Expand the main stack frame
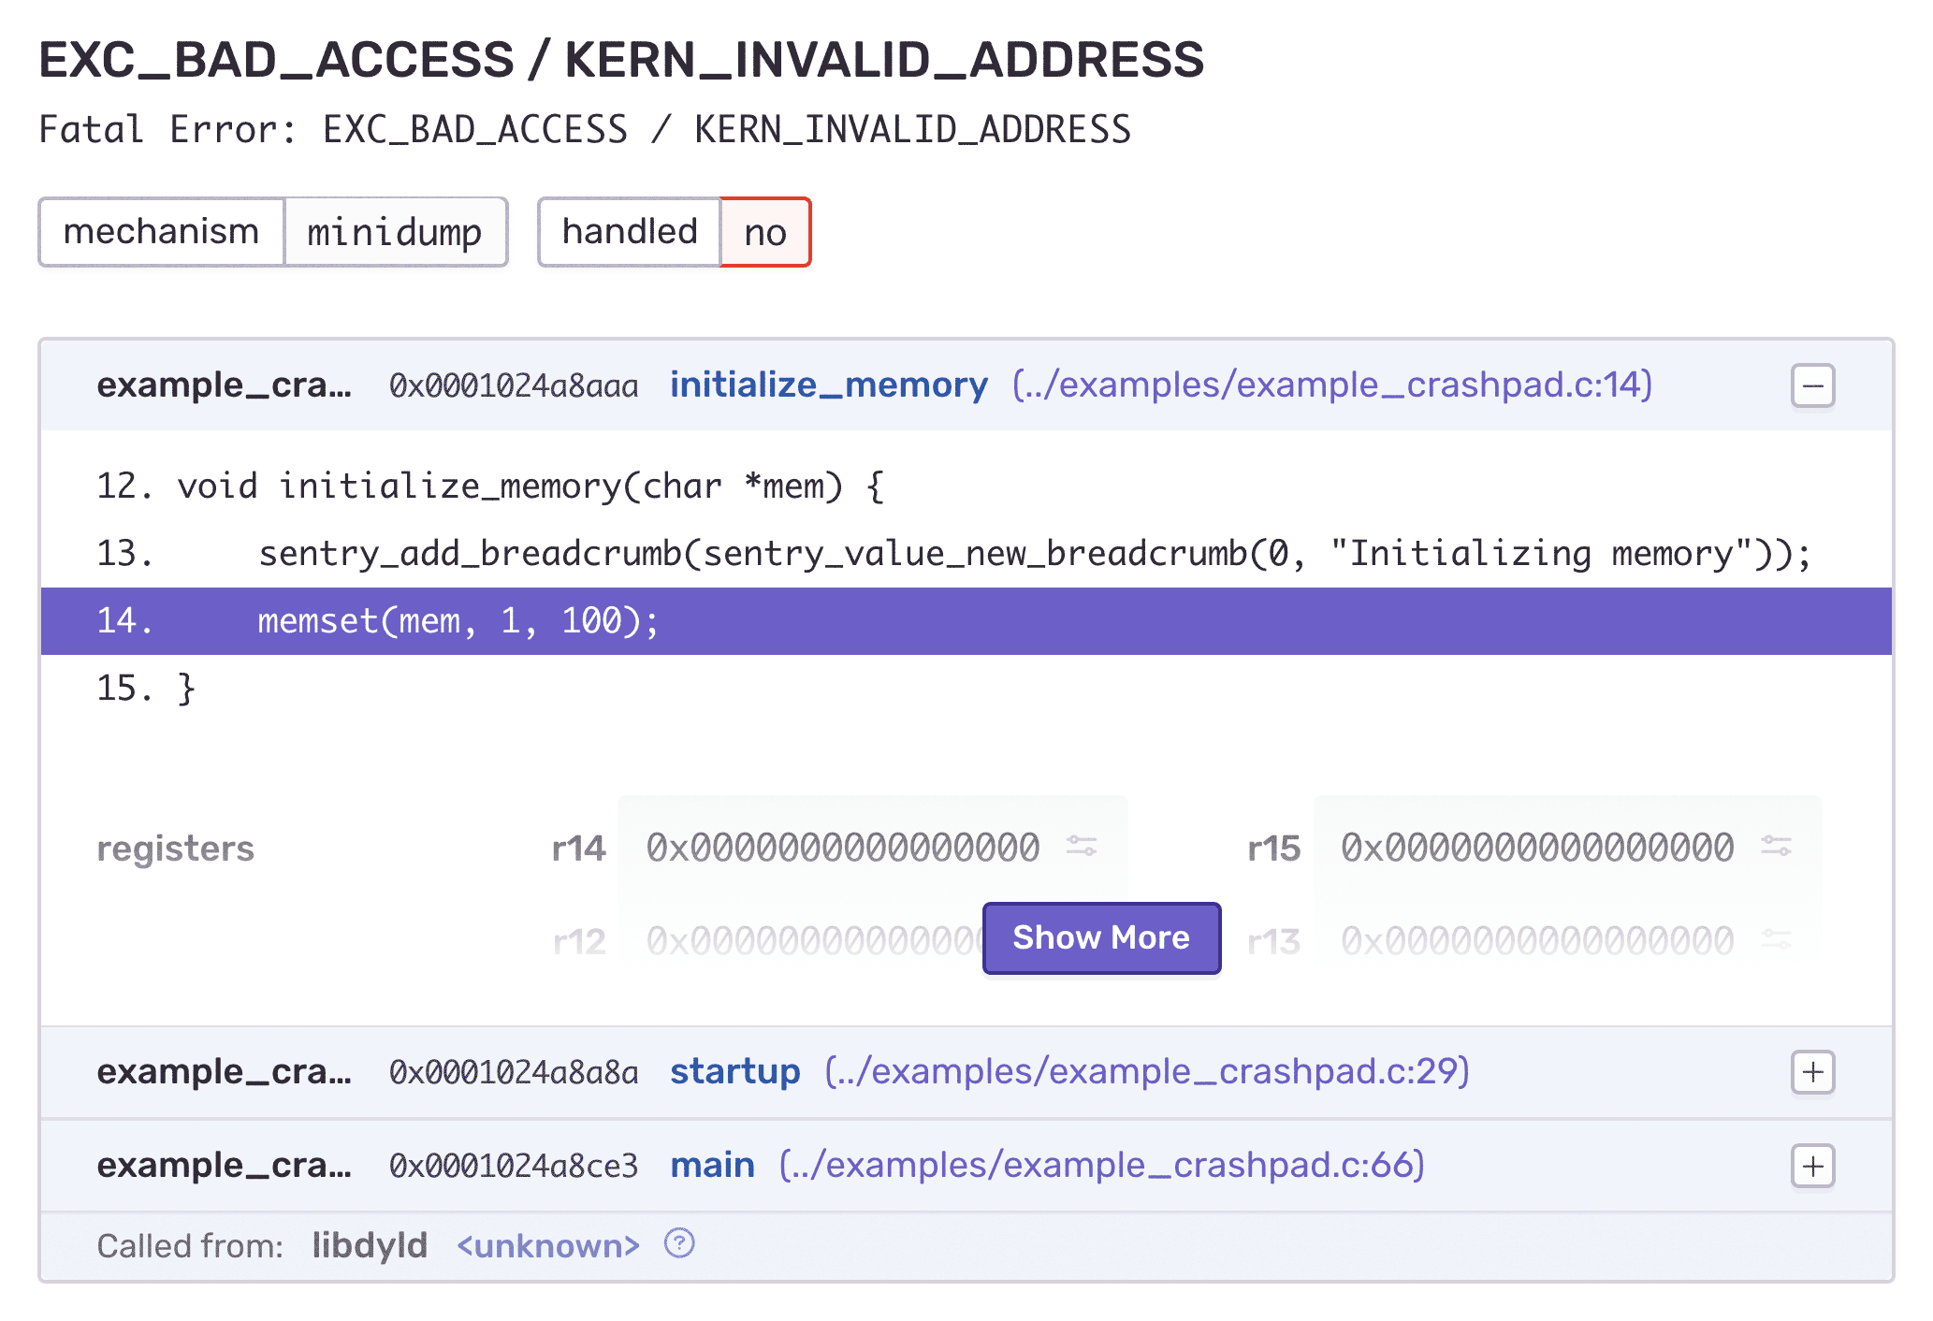The height and width of the screenshot is (1321, 1933). (1812, 1166)
